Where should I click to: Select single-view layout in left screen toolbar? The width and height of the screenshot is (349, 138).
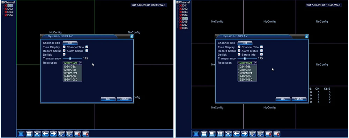pos(21,133)
